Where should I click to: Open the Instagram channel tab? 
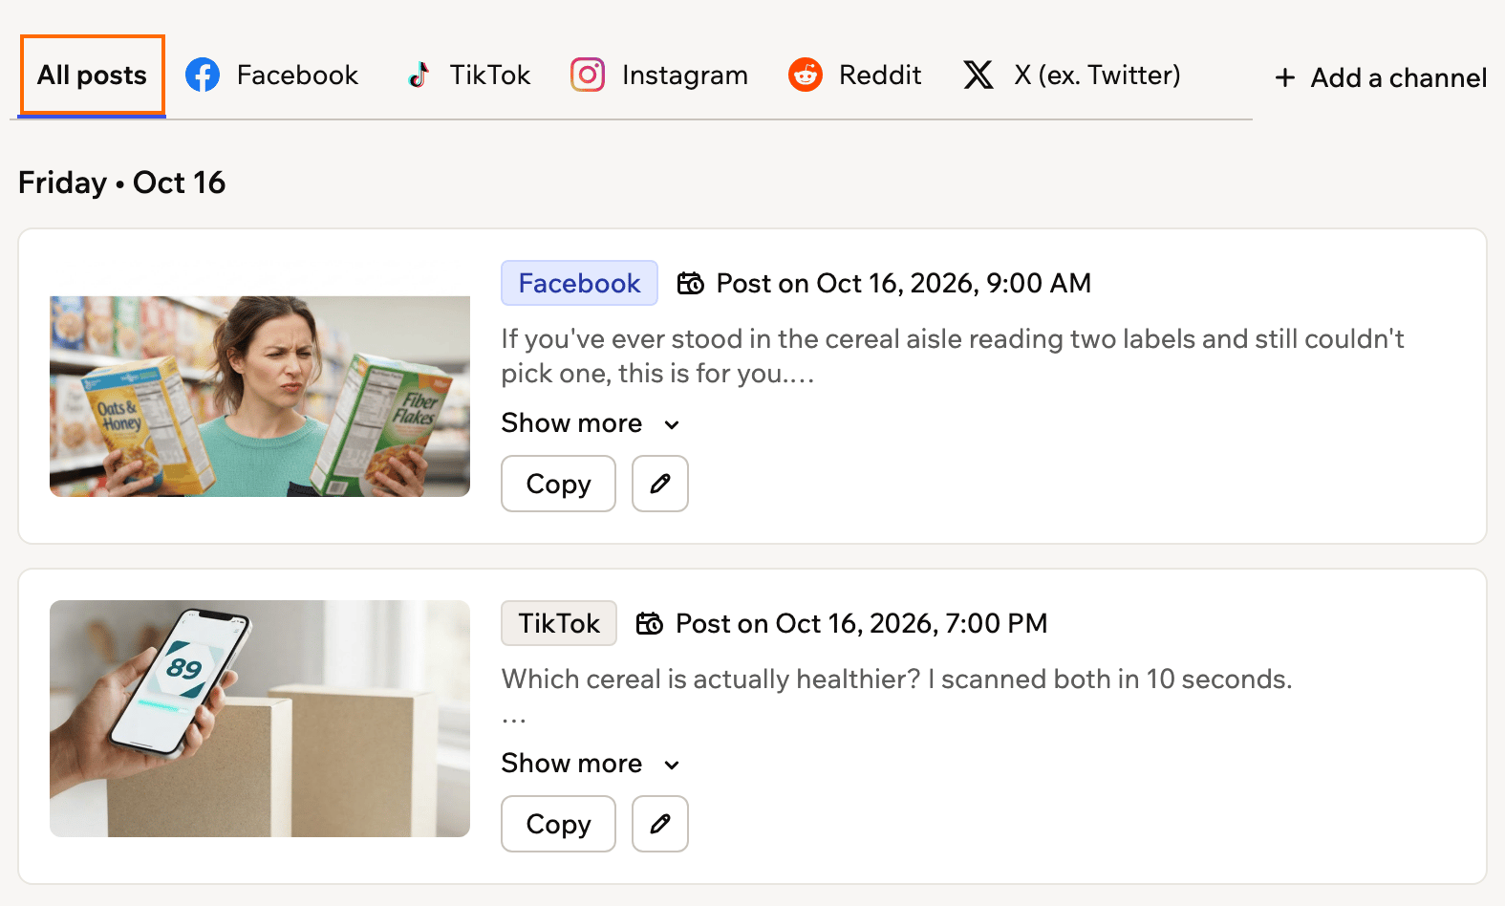point(659,75)
